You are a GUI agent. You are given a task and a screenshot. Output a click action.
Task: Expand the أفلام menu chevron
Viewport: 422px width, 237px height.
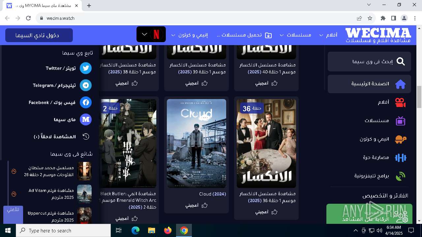[x=321, y=35]
